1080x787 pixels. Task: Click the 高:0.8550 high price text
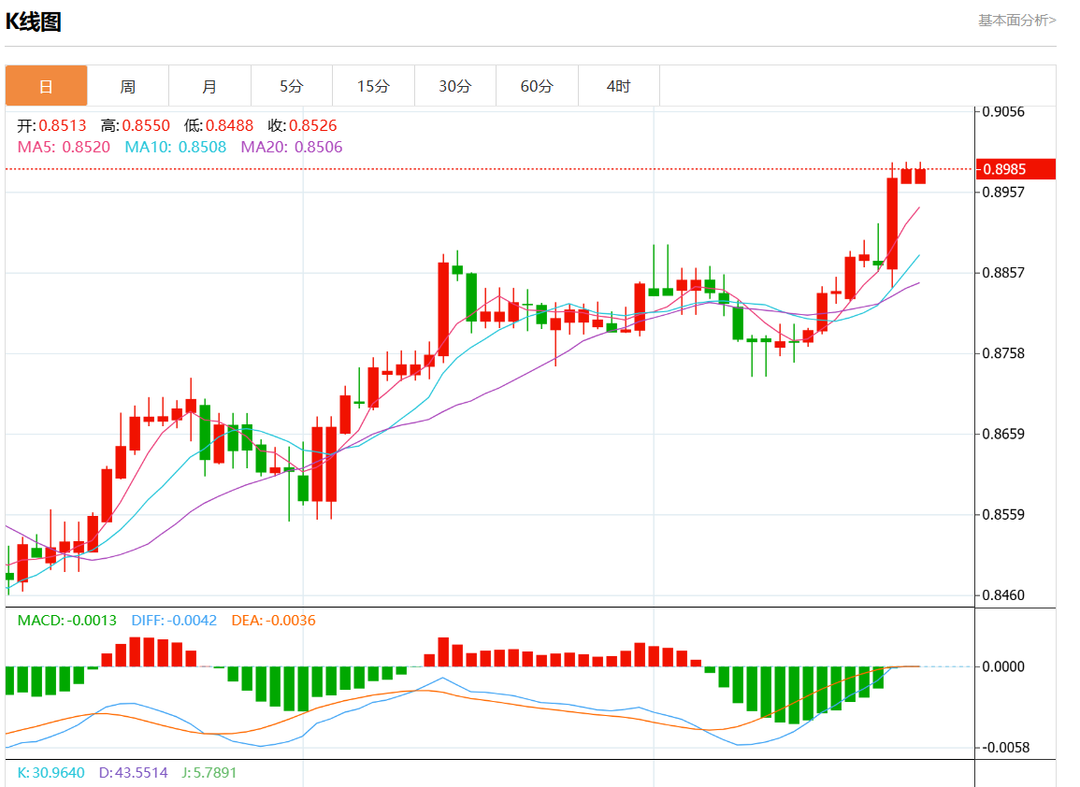(135, 125)
